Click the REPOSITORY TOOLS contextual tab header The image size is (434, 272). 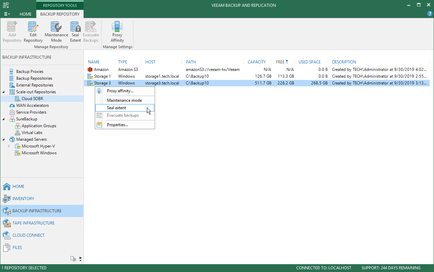click(x=60, y=5)
